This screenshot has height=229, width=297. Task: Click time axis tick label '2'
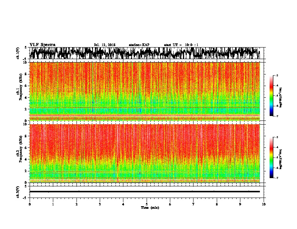[76, 204]
